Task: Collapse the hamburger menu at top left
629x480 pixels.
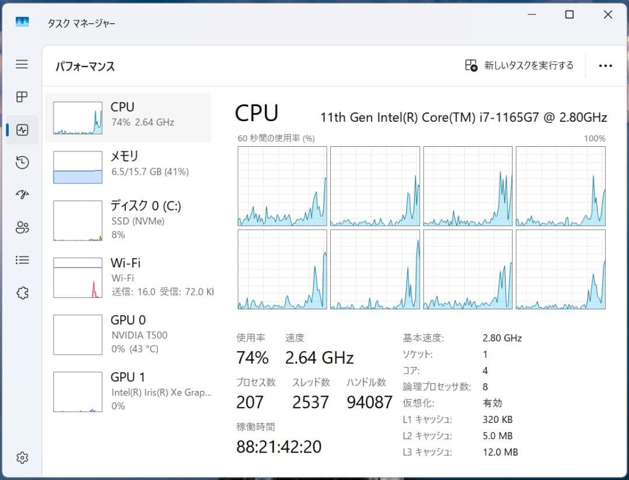Action: 22,64
